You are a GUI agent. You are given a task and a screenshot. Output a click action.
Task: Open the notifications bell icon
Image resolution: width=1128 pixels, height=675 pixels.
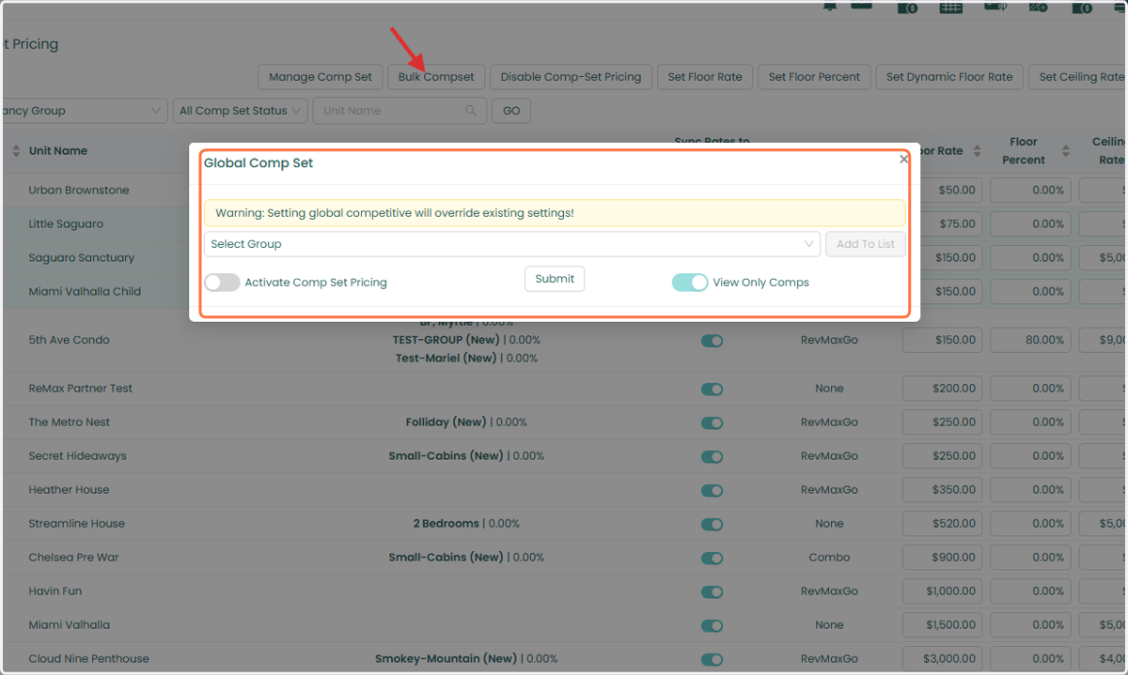coord(830,6)
